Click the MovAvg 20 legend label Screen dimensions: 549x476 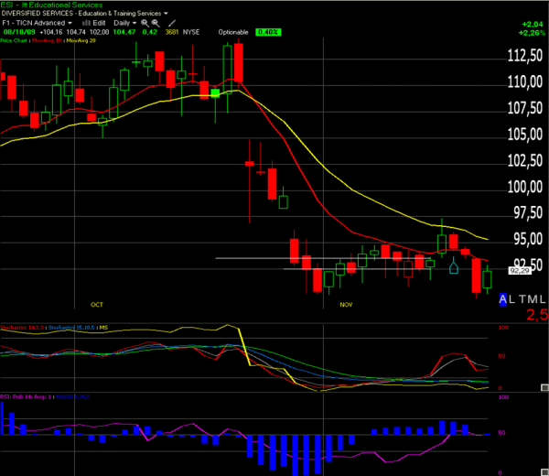tap(81, 40)
